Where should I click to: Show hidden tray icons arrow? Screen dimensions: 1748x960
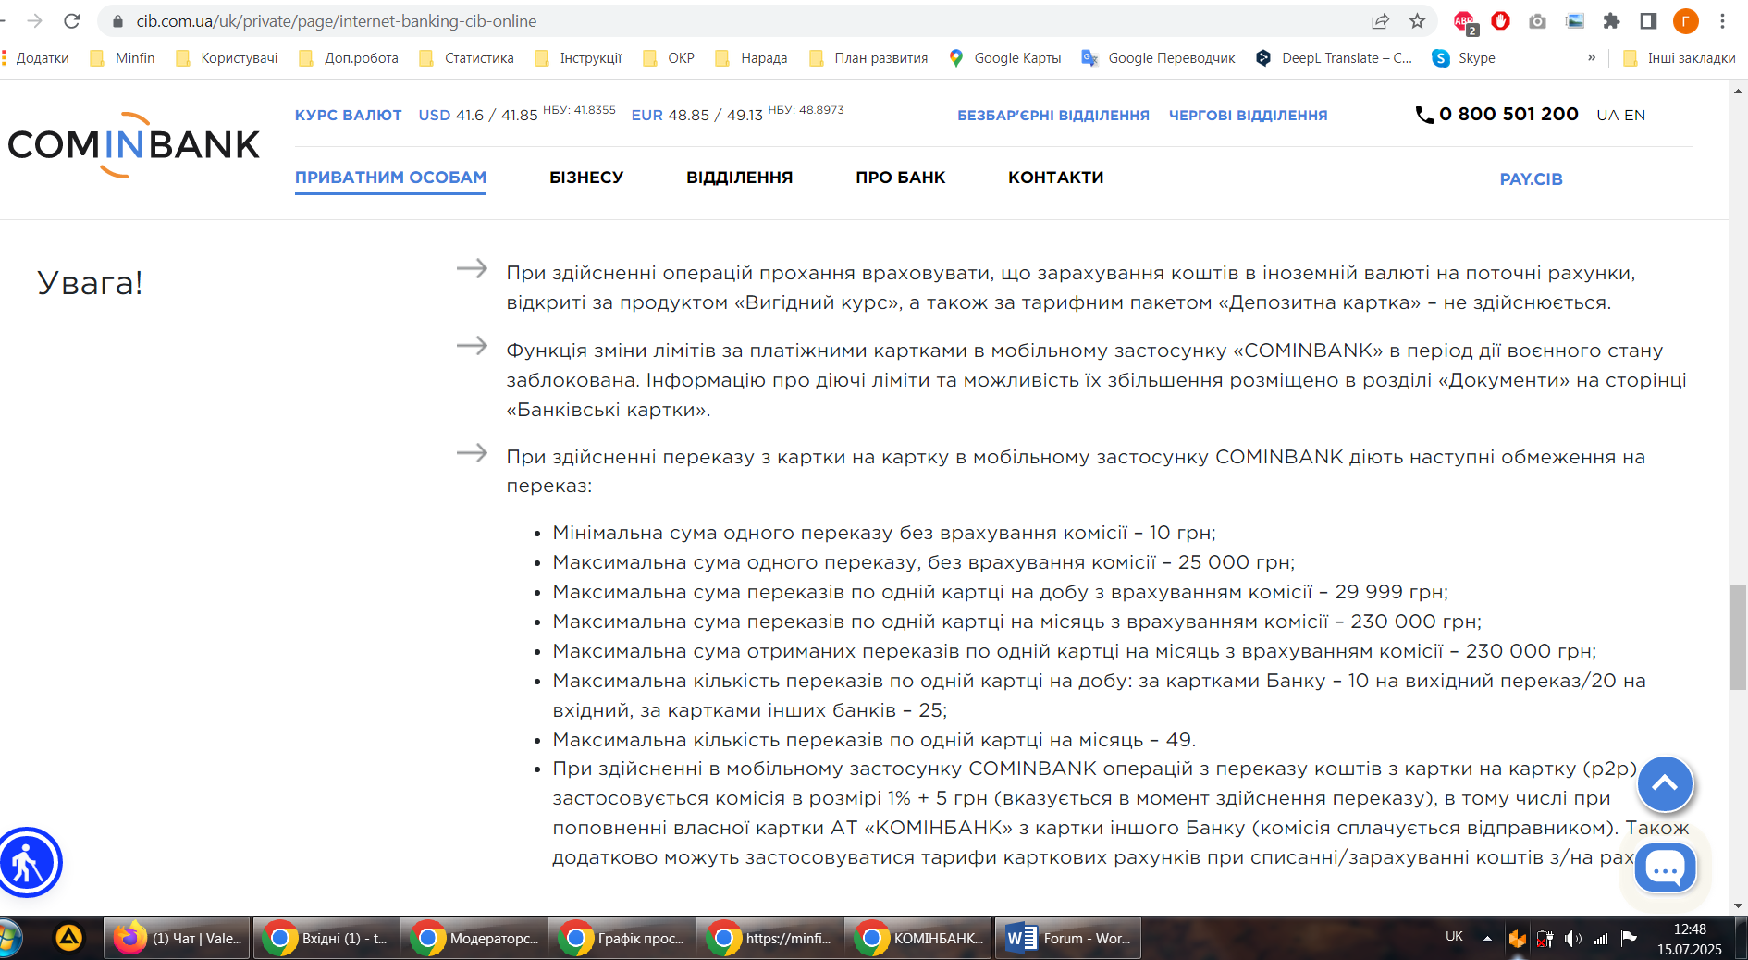[x=1487, y=939]
